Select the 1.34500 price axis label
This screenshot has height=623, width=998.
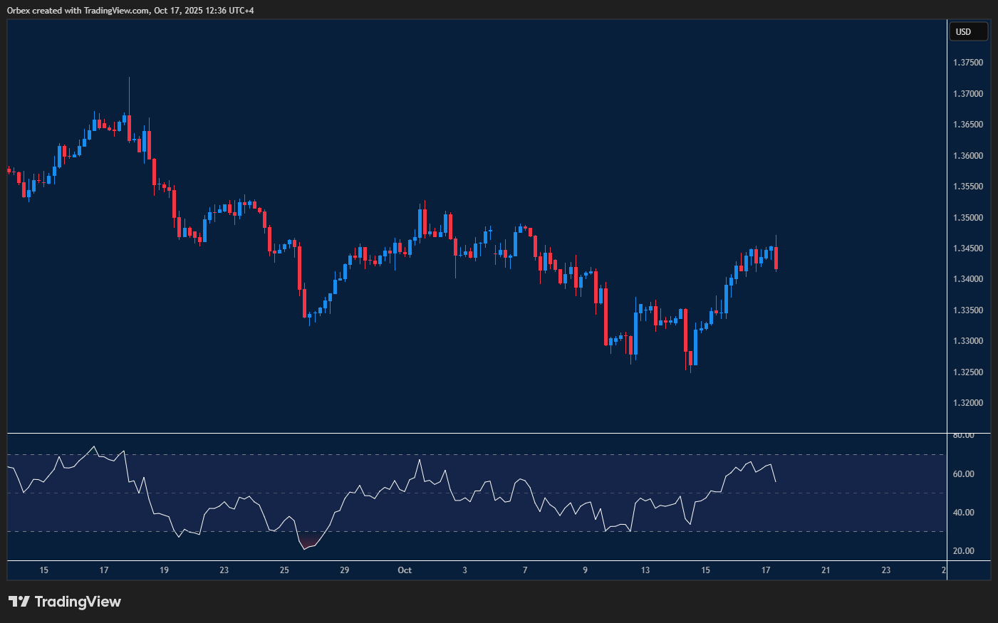point(967,248)
